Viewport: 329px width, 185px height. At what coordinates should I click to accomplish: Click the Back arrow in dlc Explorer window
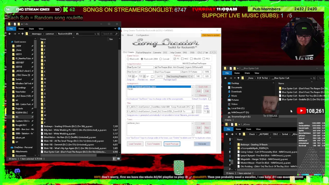[x=10, y=34]
